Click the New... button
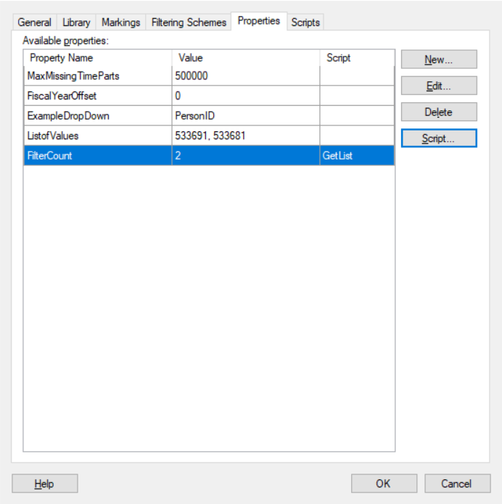This screenshot has width=502, height=504. coord(439,59)
